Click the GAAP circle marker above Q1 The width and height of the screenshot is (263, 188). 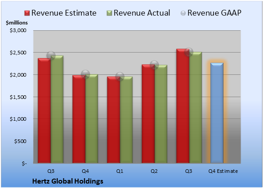pos(120,77)
